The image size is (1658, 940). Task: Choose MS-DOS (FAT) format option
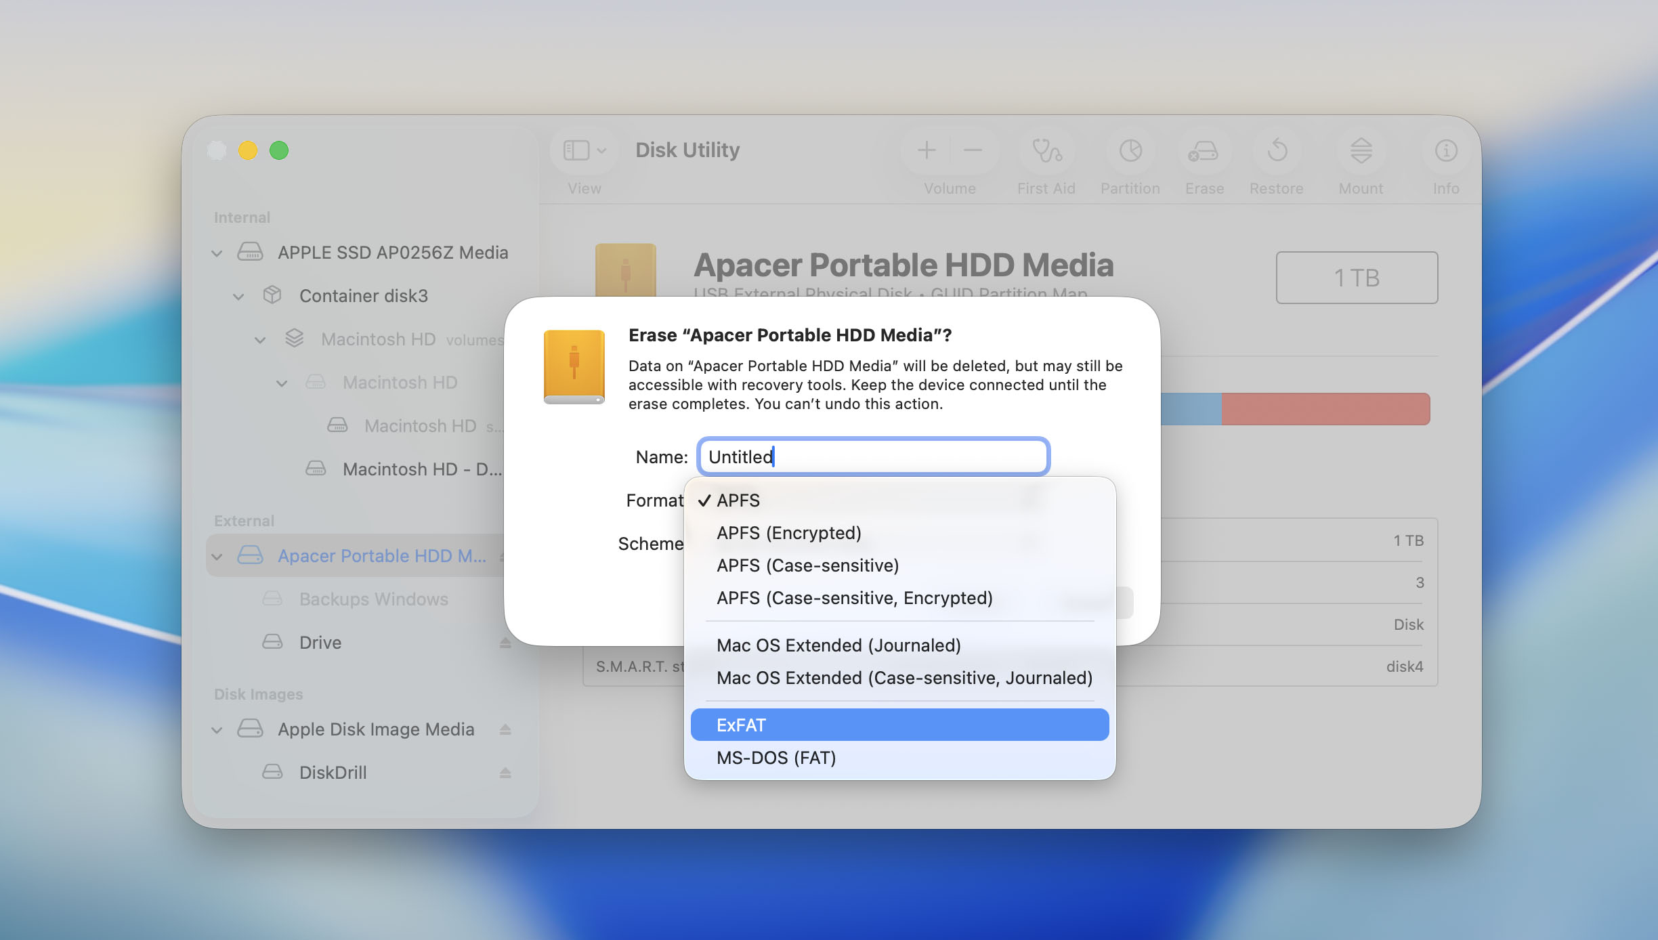pos(899,757)
